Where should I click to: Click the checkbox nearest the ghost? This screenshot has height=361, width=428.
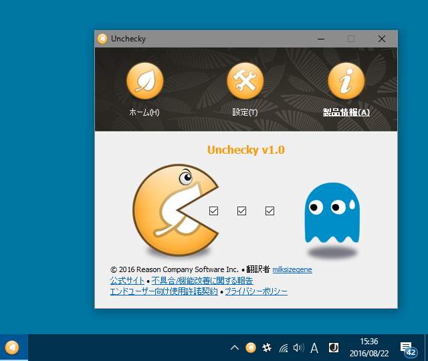(x=270, y=211)
